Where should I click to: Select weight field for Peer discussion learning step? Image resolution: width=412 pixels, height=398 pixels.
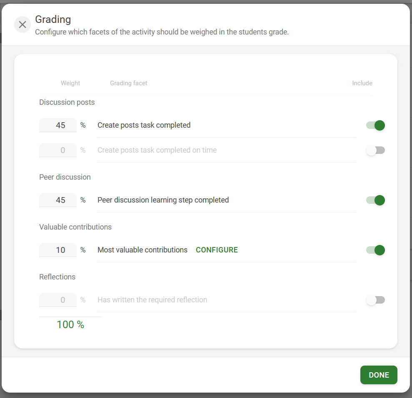pos(58,200)
